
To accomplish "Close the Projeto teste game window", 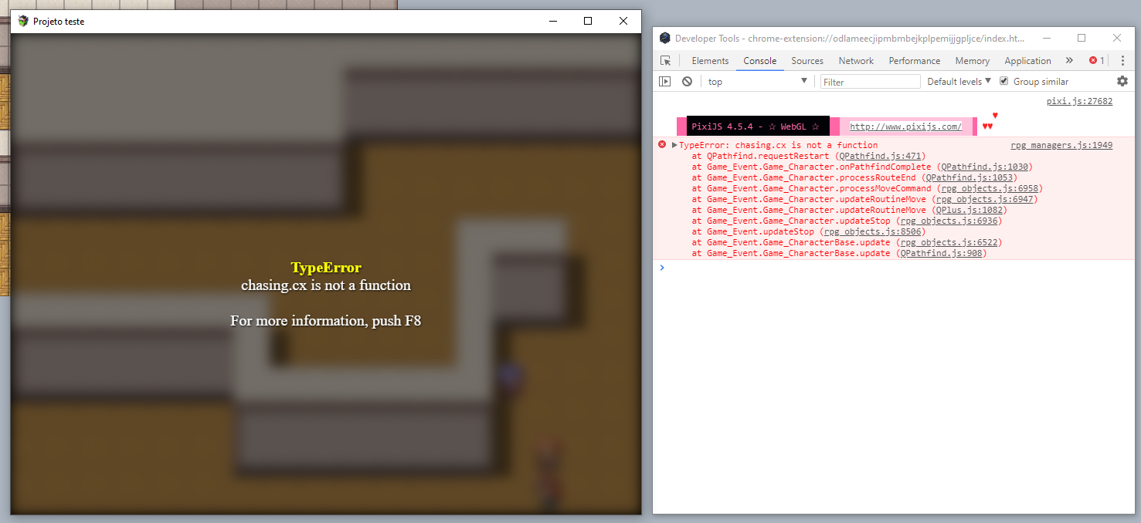I will pyautogui.click(x=623, y=22).
